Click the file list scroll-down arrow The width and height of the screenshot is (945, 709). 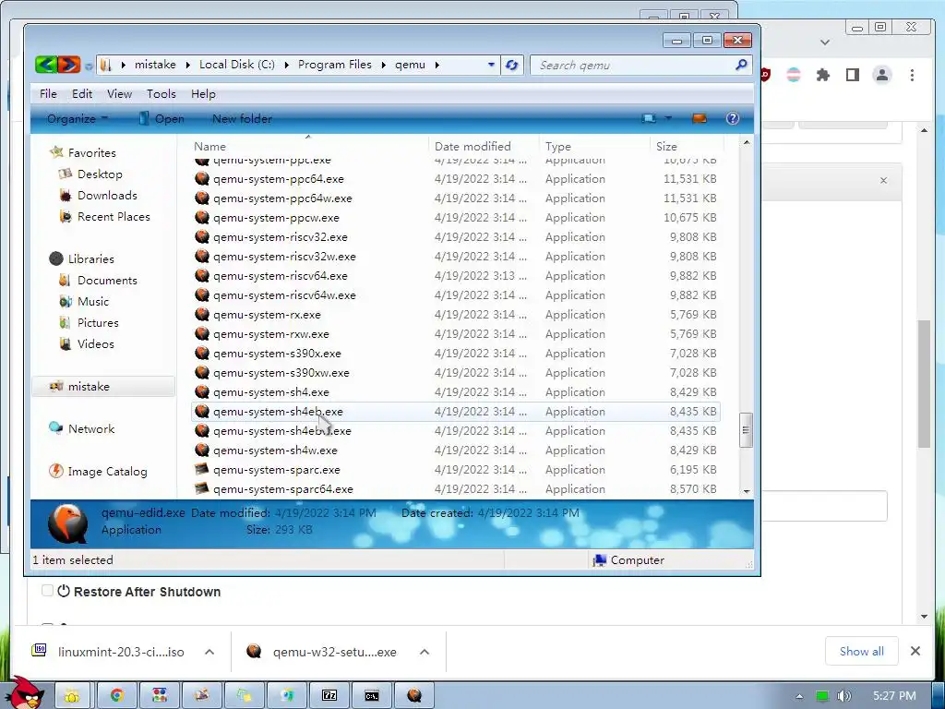747,491
